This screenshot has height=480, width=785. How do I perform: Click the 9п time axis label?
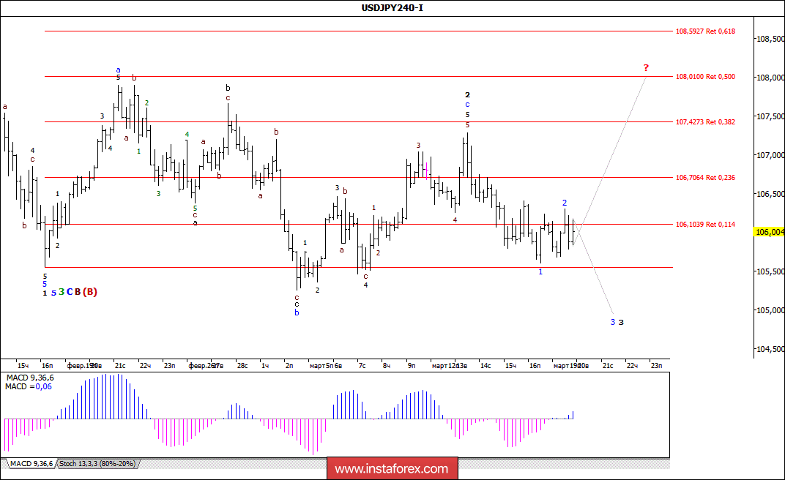pyautogui.click(x=412, y=366)
